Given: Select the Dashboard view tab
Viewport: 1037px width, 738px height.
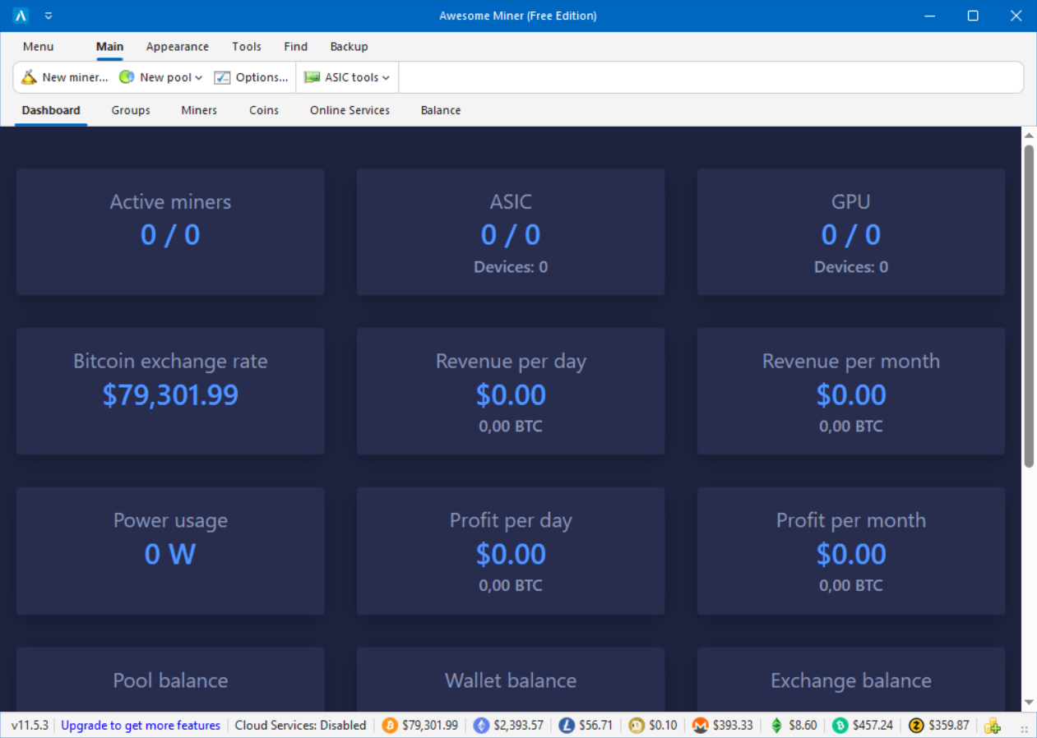Looking at the screenshot, I should tap(51, 110).
